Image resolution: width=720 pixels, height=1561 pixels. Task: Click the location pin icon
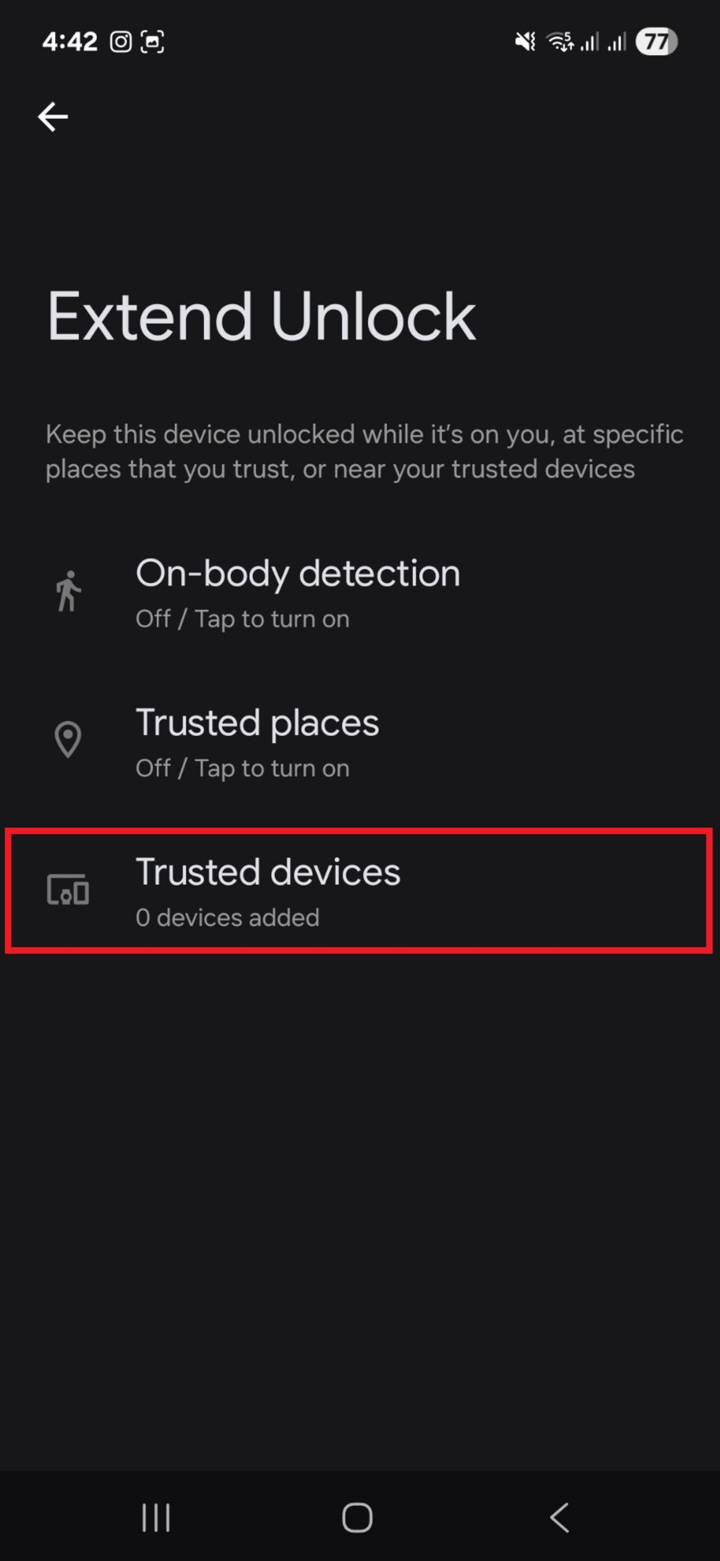tap(68, 740)
